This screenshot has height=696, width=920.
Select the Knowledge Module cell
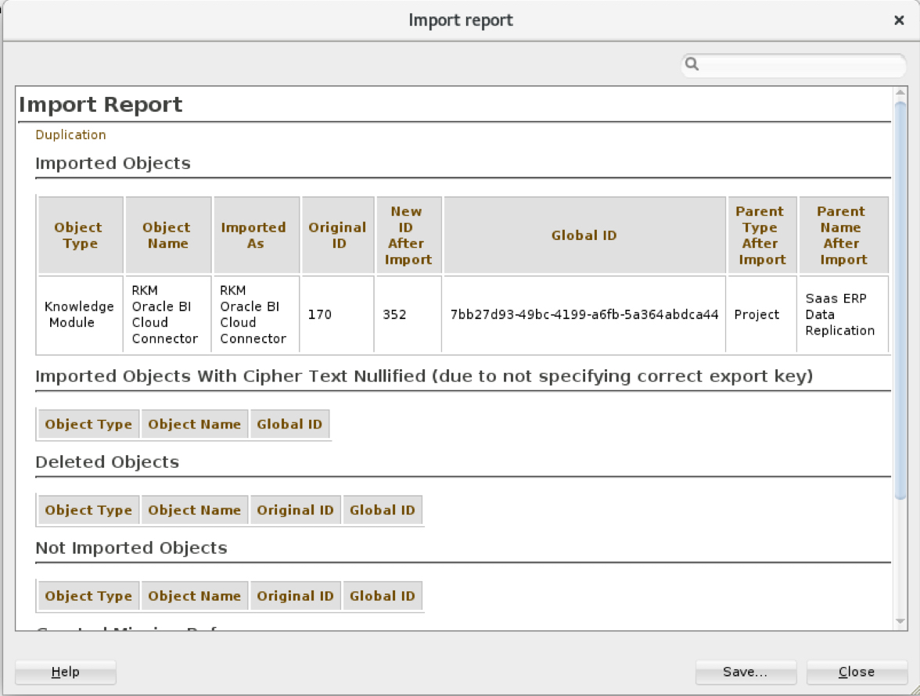coord(79,314)
